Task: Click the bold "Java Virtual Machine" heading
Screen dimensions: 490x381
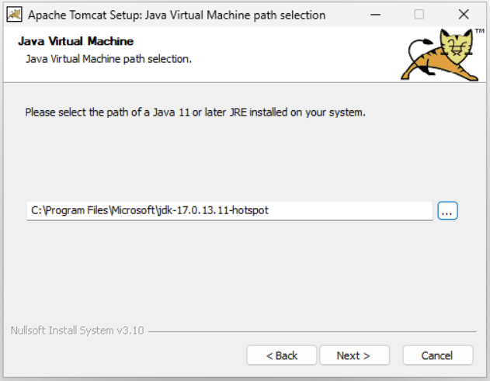Action: 76,41
